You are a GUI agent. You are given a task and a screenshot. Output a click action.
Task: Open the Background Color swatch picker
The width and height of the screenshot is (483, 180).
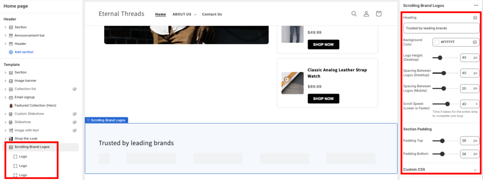436,42
